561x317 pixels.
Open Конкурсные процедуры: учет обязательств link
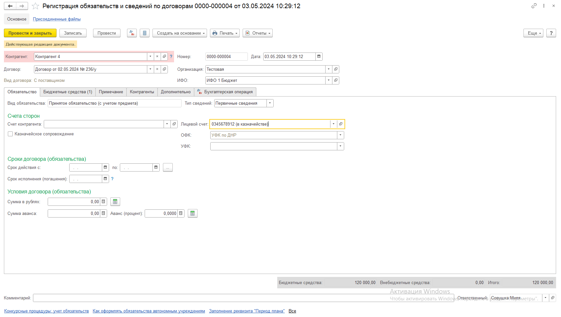[46, 311]
